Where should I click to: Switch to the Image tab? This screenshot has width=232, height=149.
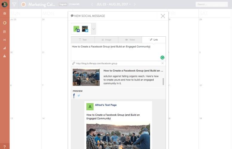[106, 40]
